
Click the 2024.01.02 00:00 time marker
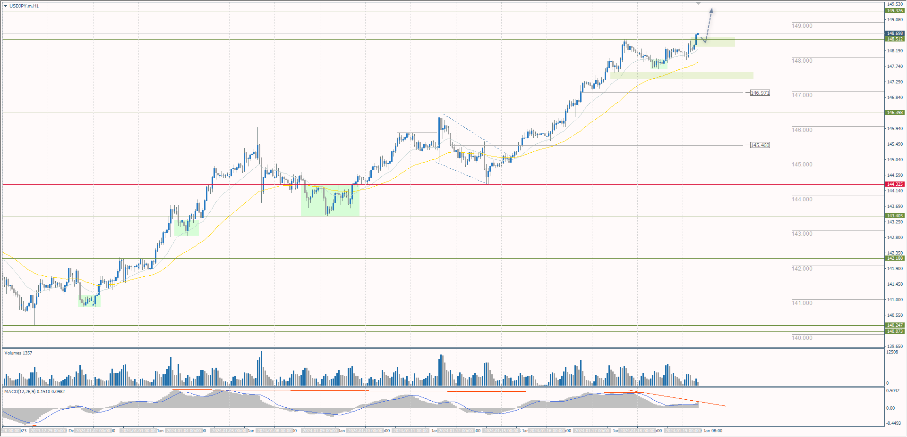pos(93,431)
